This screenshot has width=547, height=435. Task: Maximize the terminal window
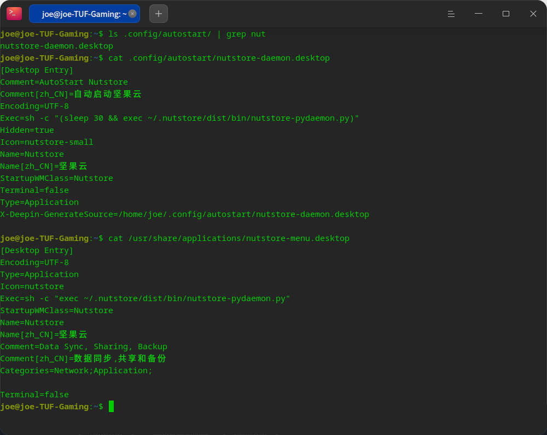point(506,14)
